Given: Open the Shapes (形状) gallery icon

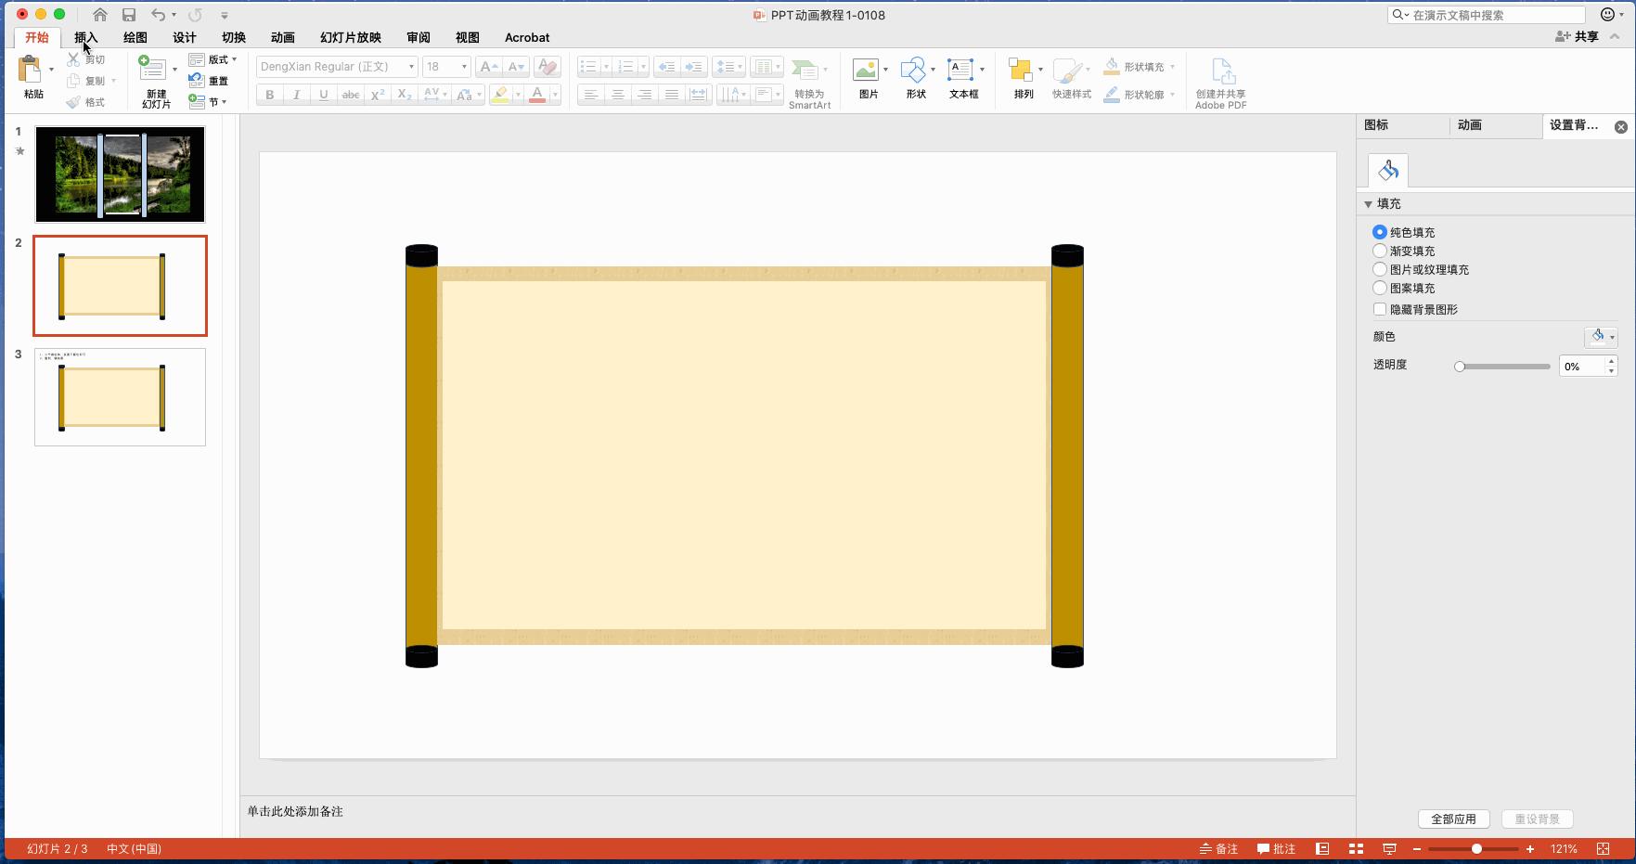Looking at the screenshot, I should (914, 71).
